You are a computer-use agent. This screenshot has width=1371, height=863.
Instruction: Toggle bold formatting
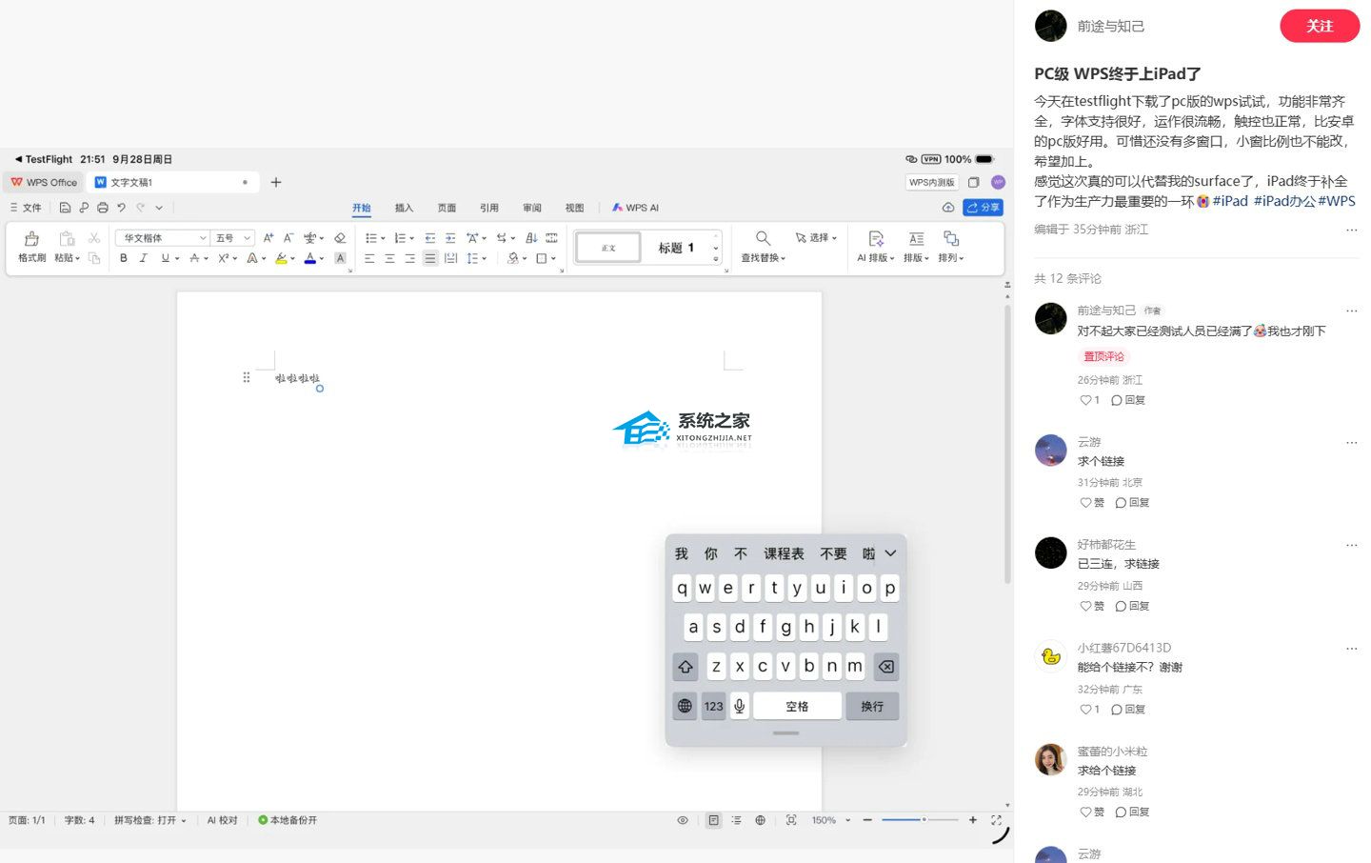point(124,258)
